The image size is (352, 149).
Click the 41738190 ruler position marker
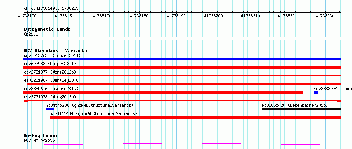pos(176,16)
